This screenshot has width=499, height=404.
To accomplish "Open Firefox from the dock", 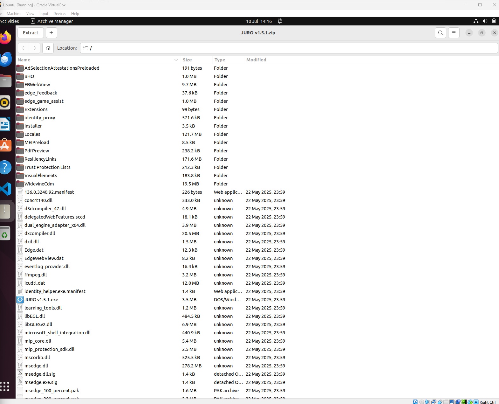I will tap(5, 38).
